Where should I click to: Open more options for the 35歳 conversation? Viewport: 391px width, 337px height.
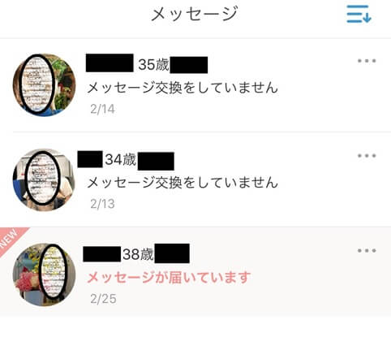point(367,61)
